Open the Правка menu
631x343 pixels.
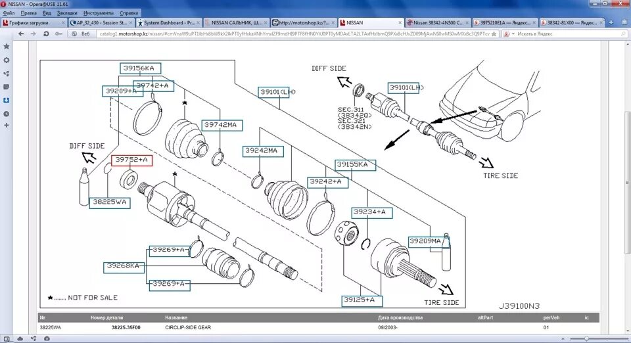(x=28, y=13)
